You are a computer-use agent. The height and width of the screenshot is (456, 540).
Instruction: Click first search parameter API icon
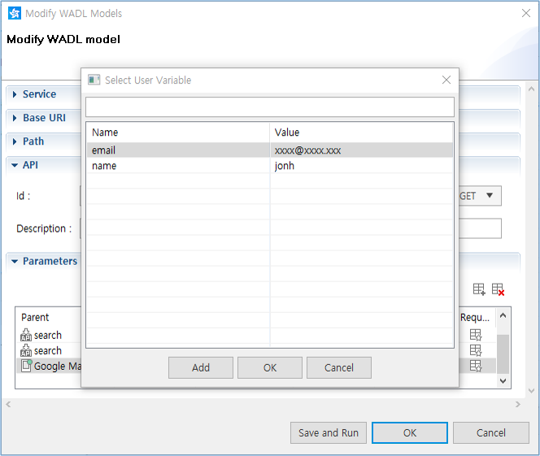pyautogui.click(x=26, y=335)
